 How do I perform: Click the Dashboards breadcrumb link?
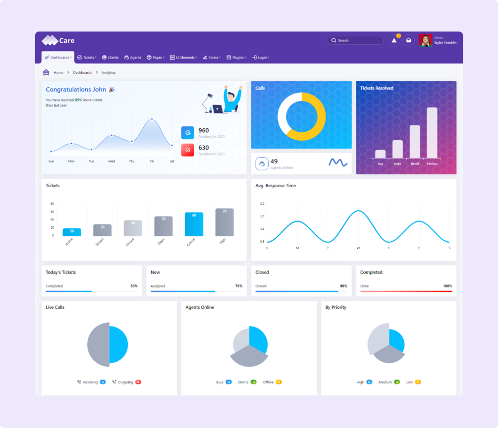pos(82,73)
